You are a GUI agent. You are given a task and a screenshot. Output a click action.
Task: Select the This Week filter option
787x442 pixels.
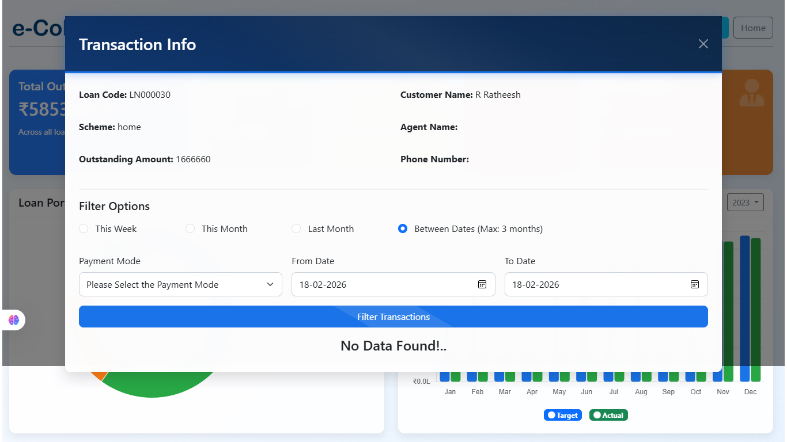coord(84,228)
